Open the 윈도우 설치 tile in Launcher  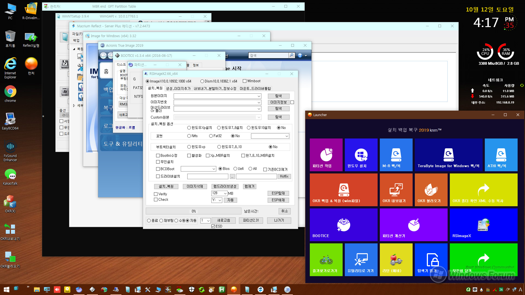click(x=361, y=155)
